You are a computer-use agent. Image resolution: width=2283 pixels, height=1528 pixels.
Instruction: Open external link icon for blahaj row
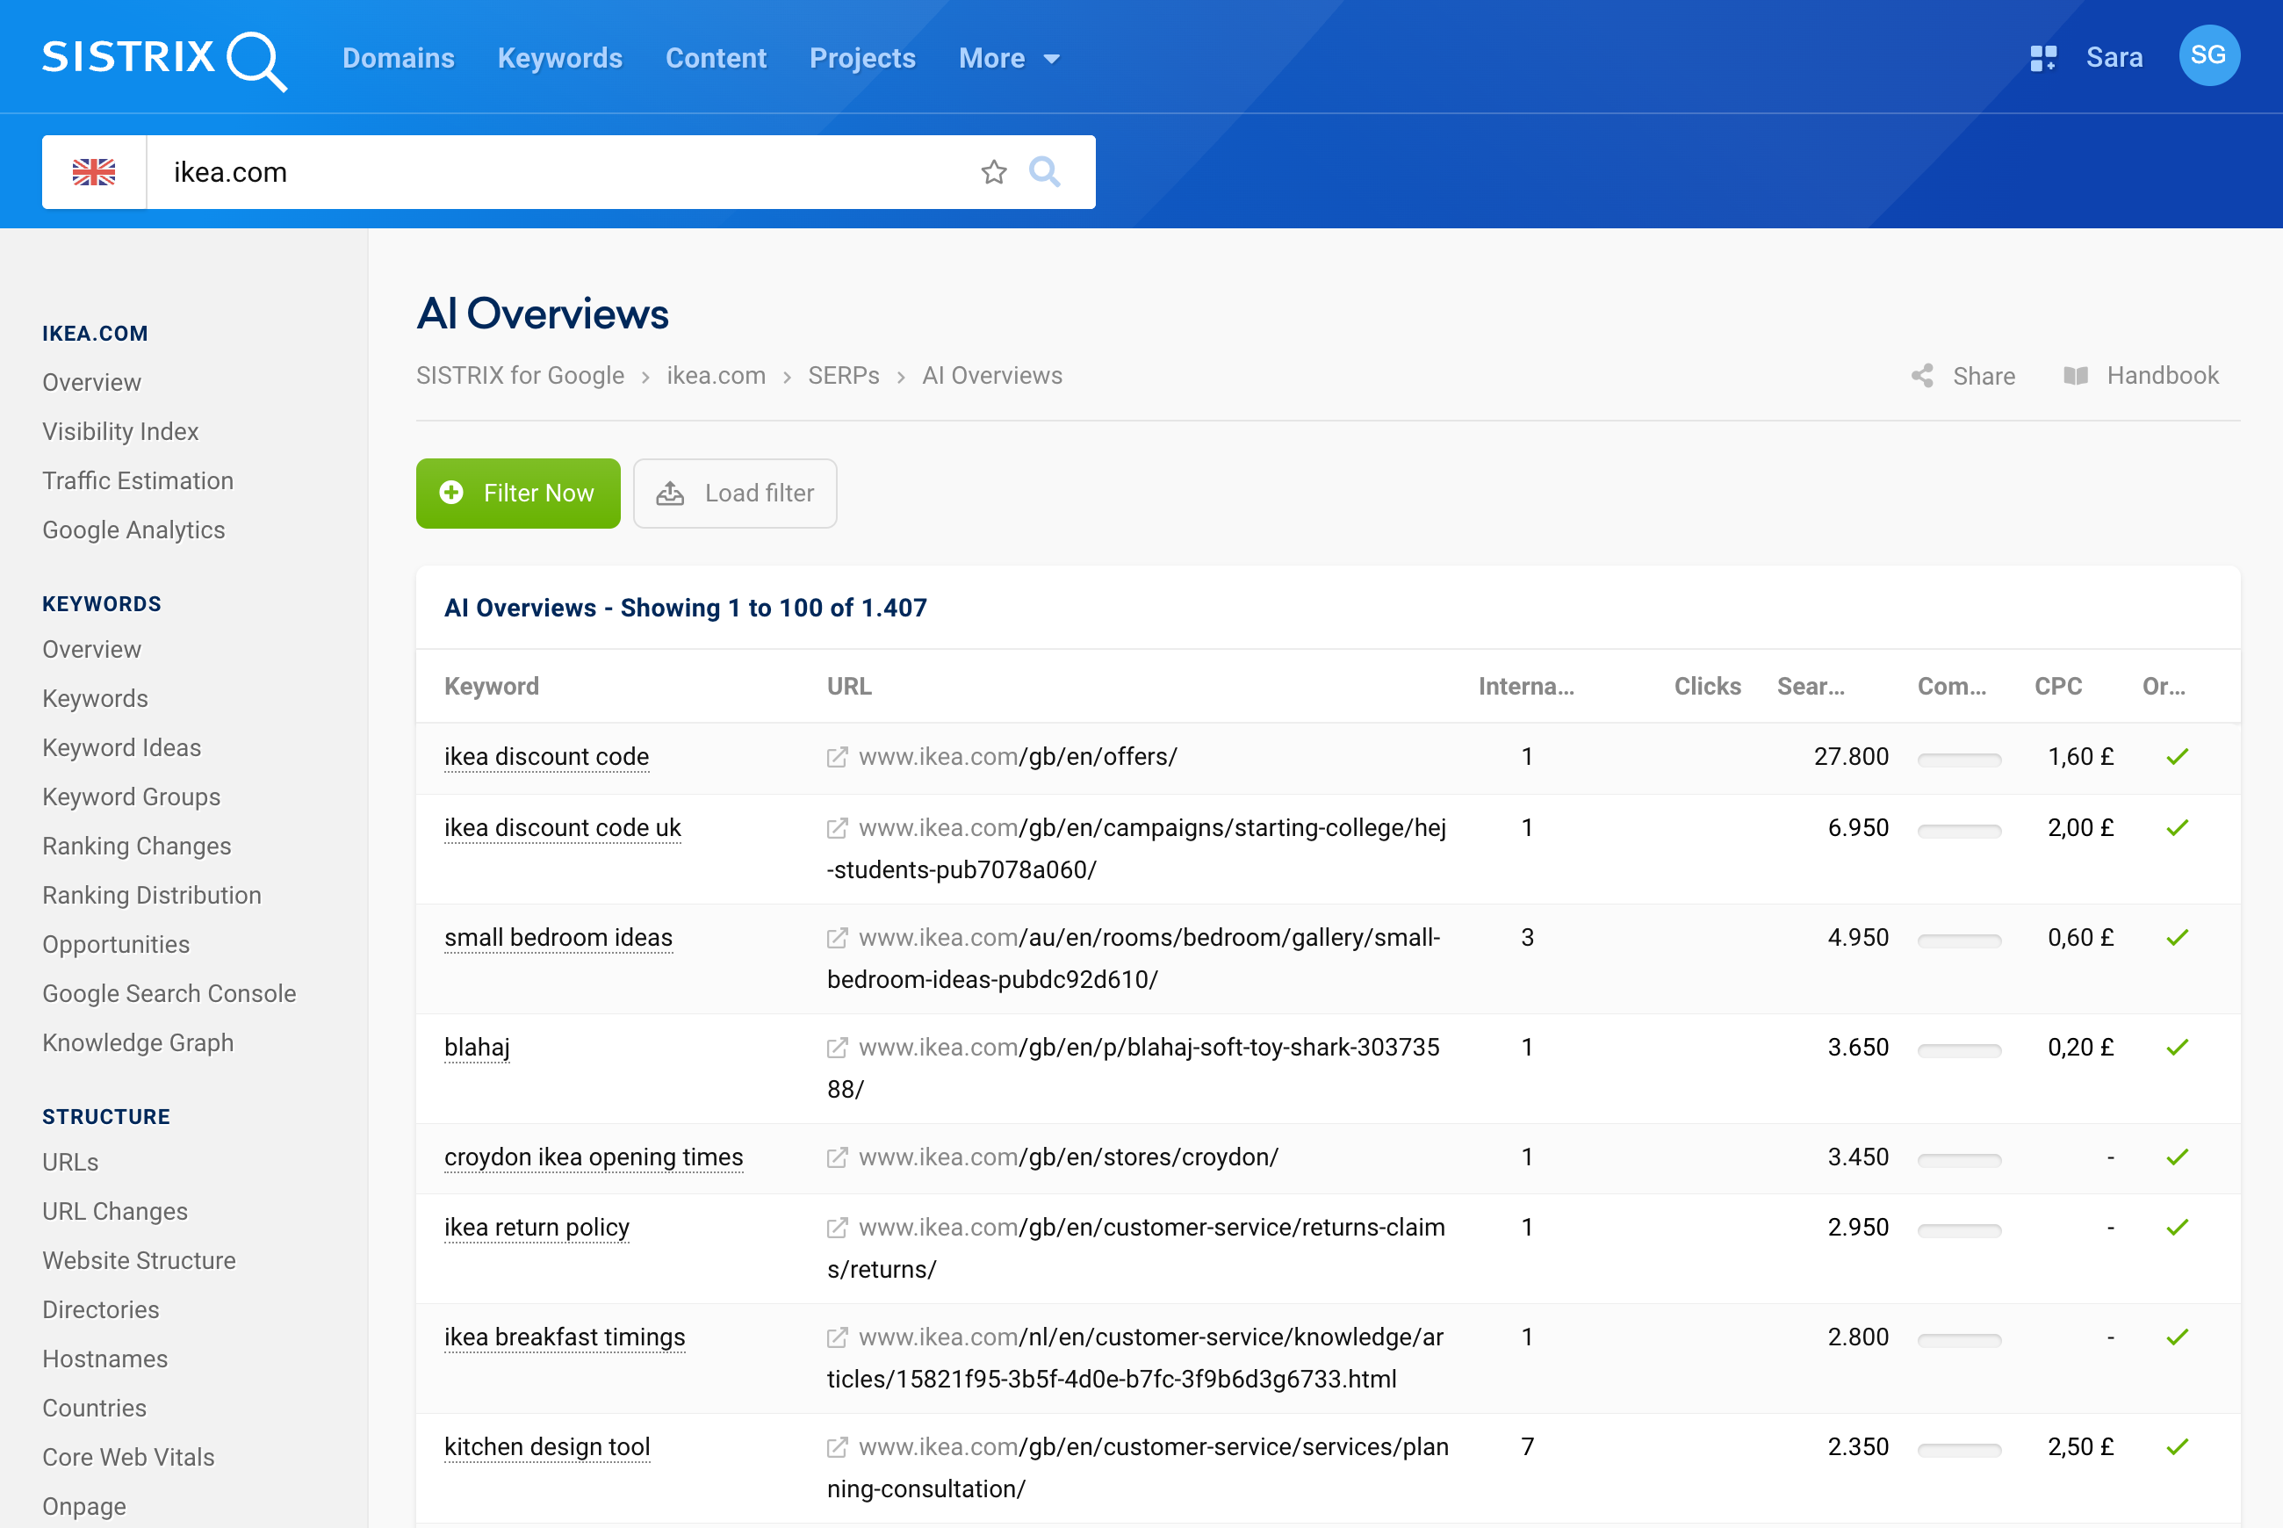(837, 1048)
